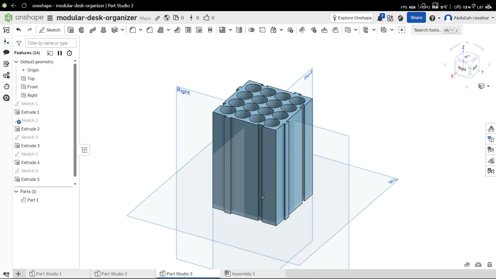This screenshot has height=279, width=496.
Task: Open the Fillet tool dropdown arrow
Action: point(140,30)
